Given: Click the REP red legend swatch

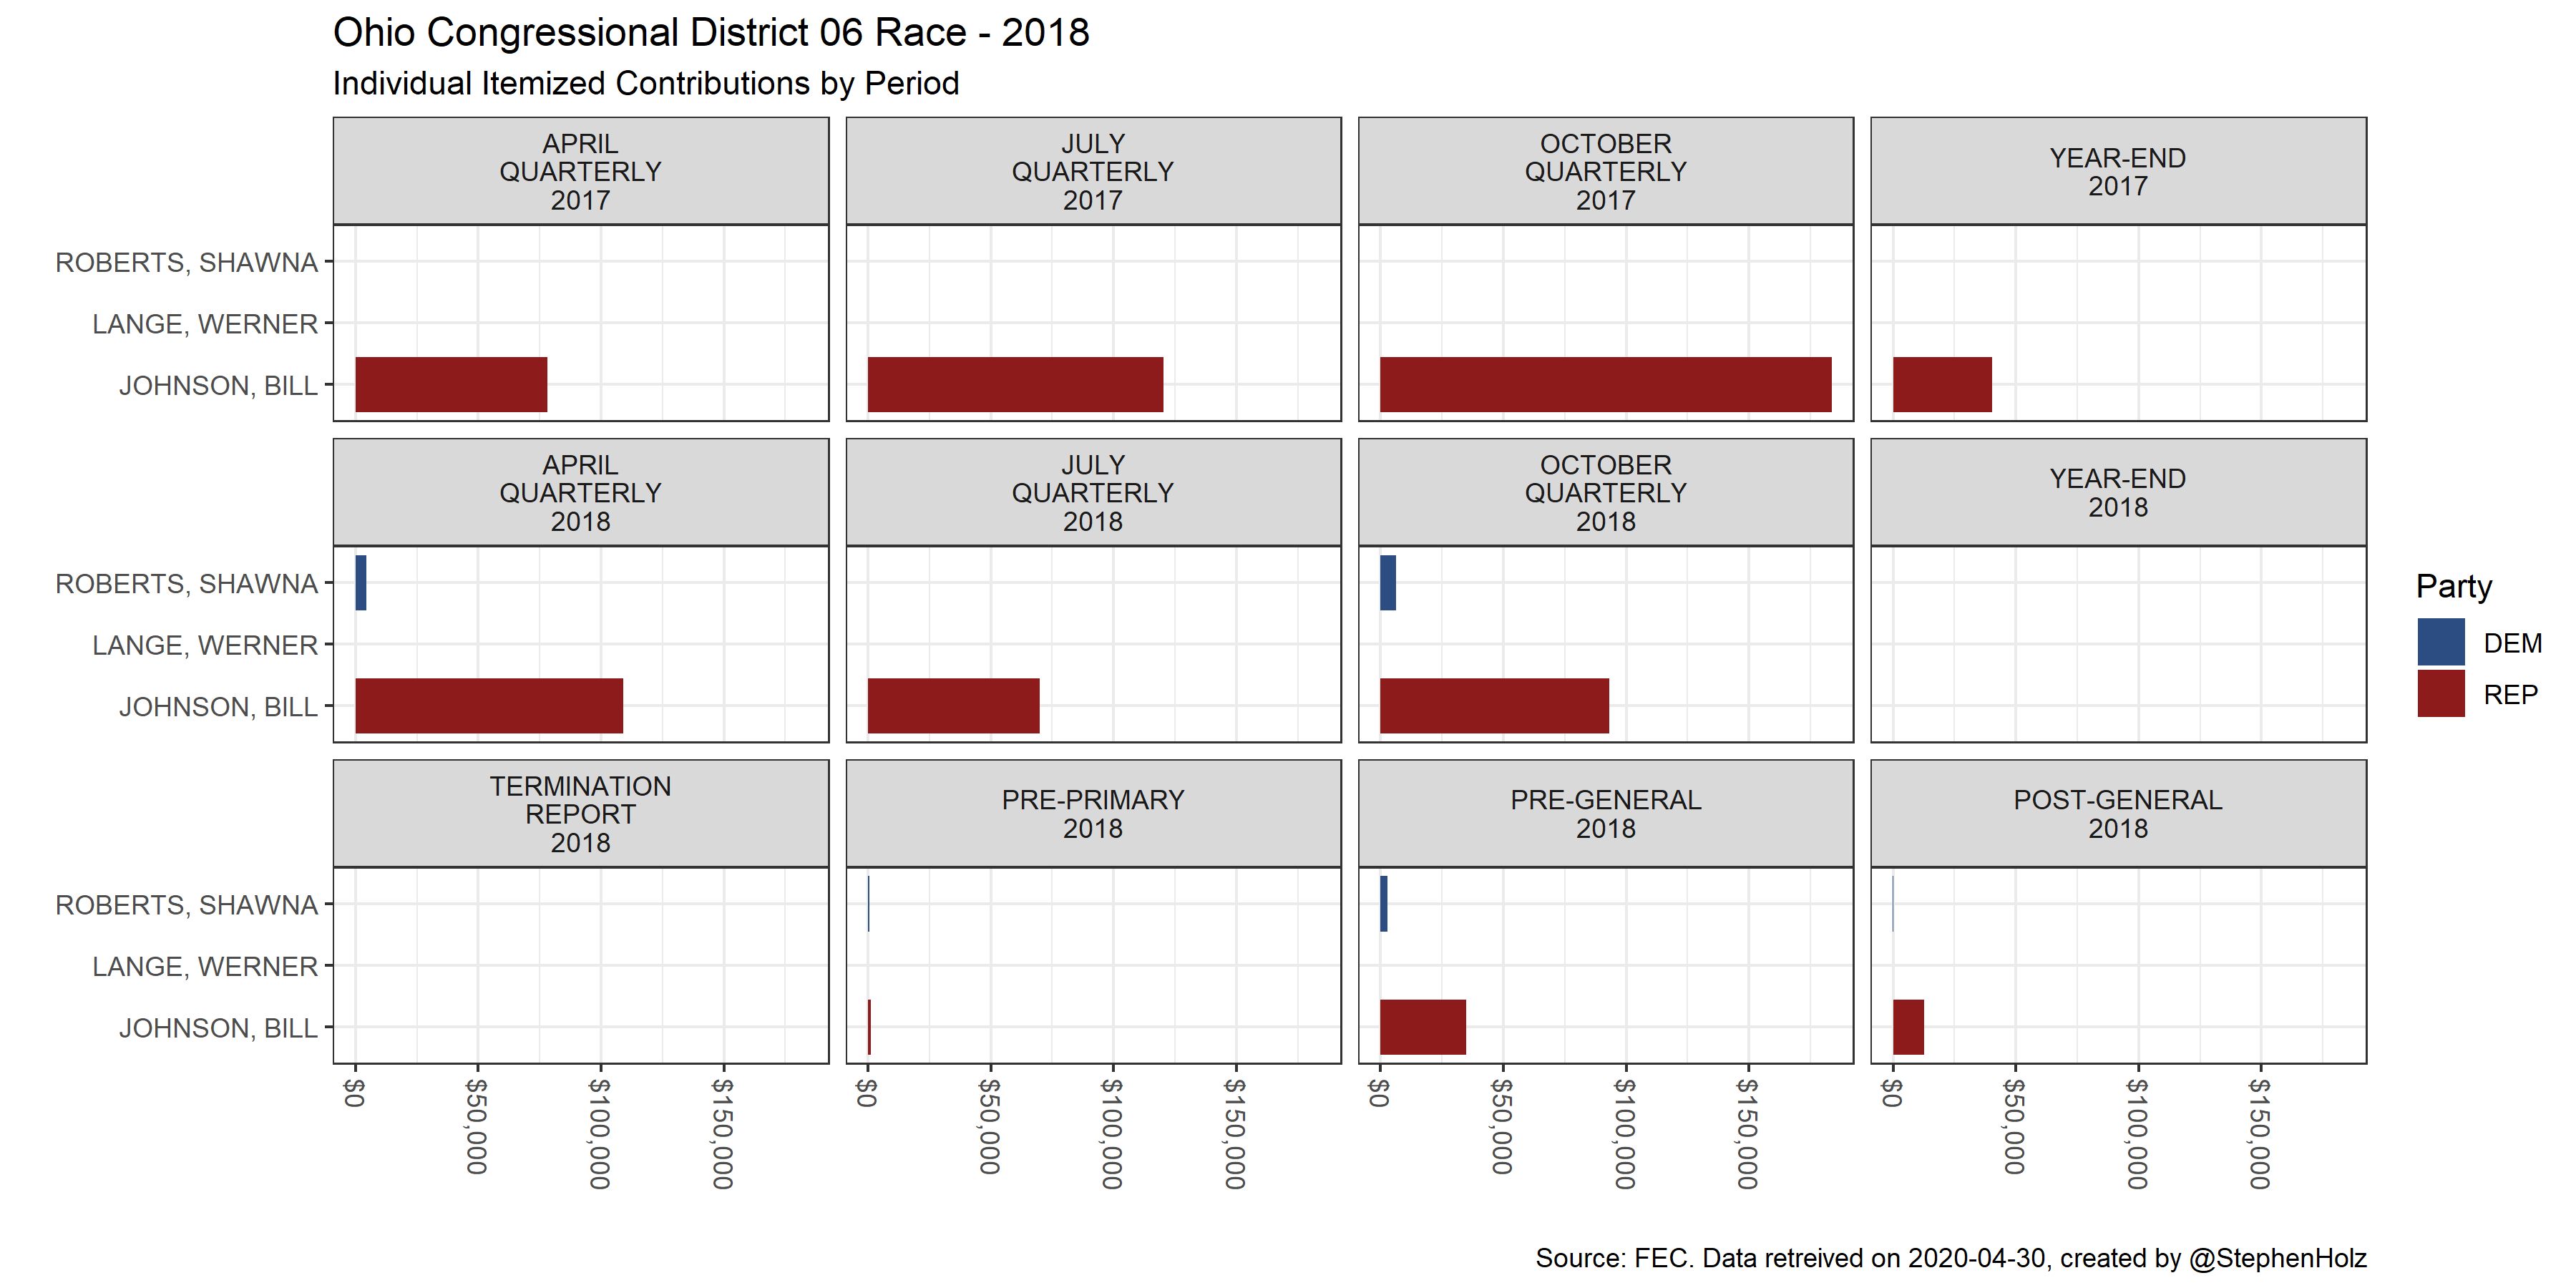Looking at the screenshot, I should click(2440, 694).
